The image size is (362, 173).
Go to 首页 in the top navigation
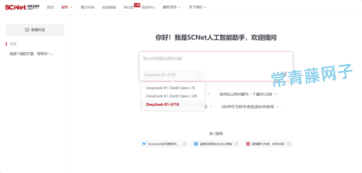coord(50,7)
